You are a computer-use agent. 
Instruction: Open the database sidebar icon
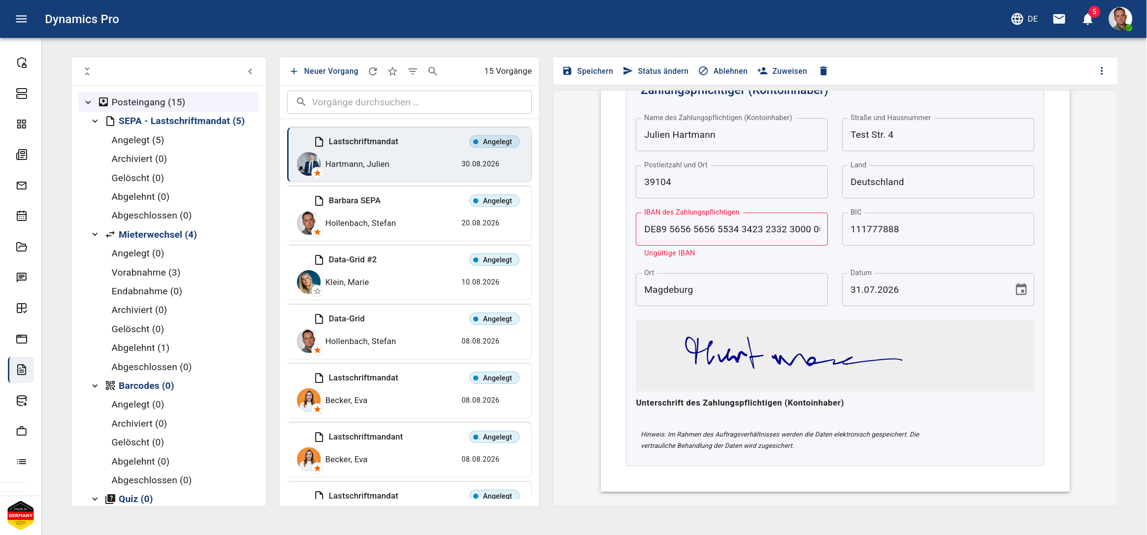[21, 401]
